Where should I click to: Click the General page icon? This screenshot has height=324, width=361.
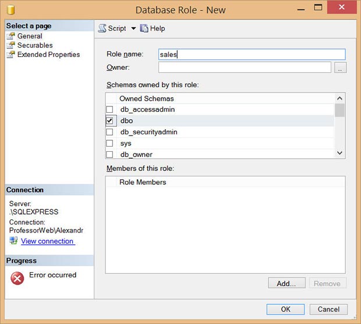point(11,36)
